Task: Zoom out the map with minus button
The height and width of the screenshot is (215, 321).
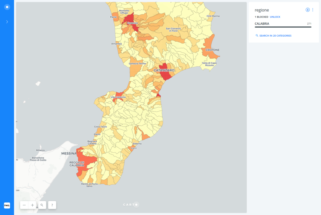Action: [24, 205]
